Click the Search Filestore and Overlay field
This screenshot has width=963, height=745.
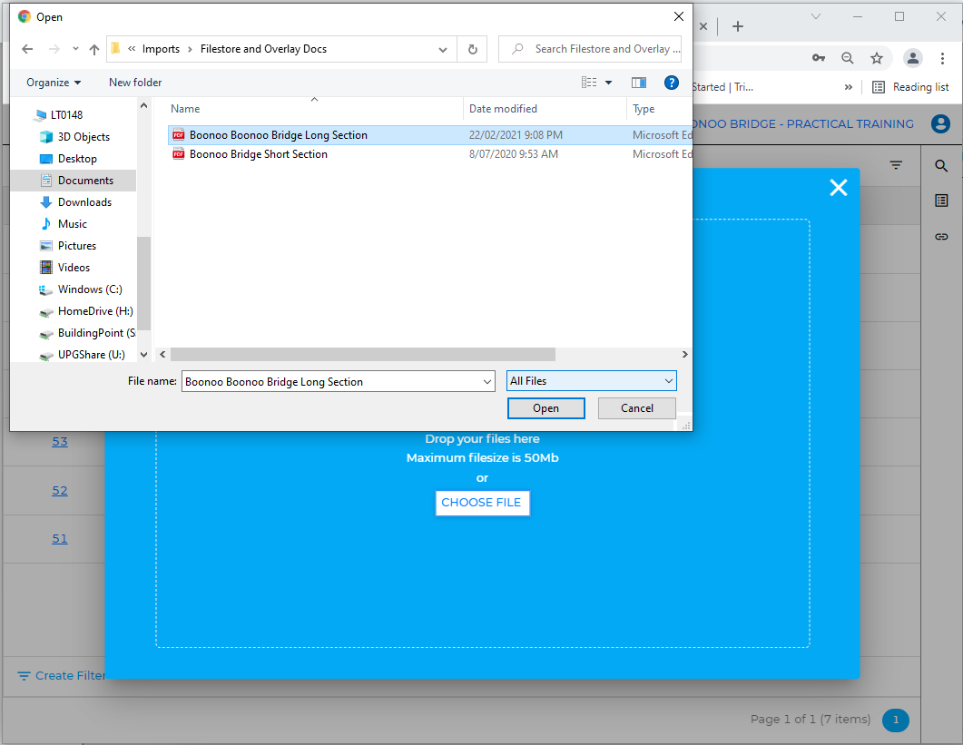pos(599,49)
